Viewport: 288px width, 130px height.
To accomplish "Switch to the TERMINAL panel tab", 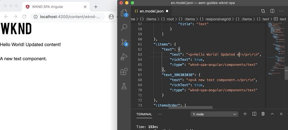I will (x=144, y=114).
